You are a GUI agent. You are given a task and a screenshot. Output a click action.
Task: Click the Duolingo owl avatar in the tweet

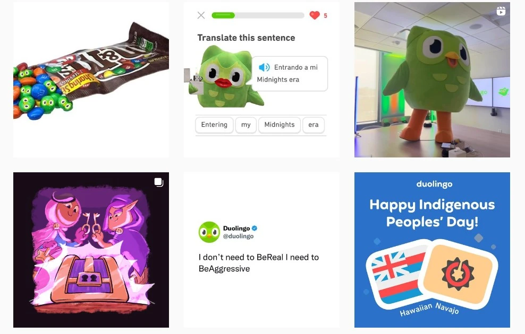coord(209,232)
